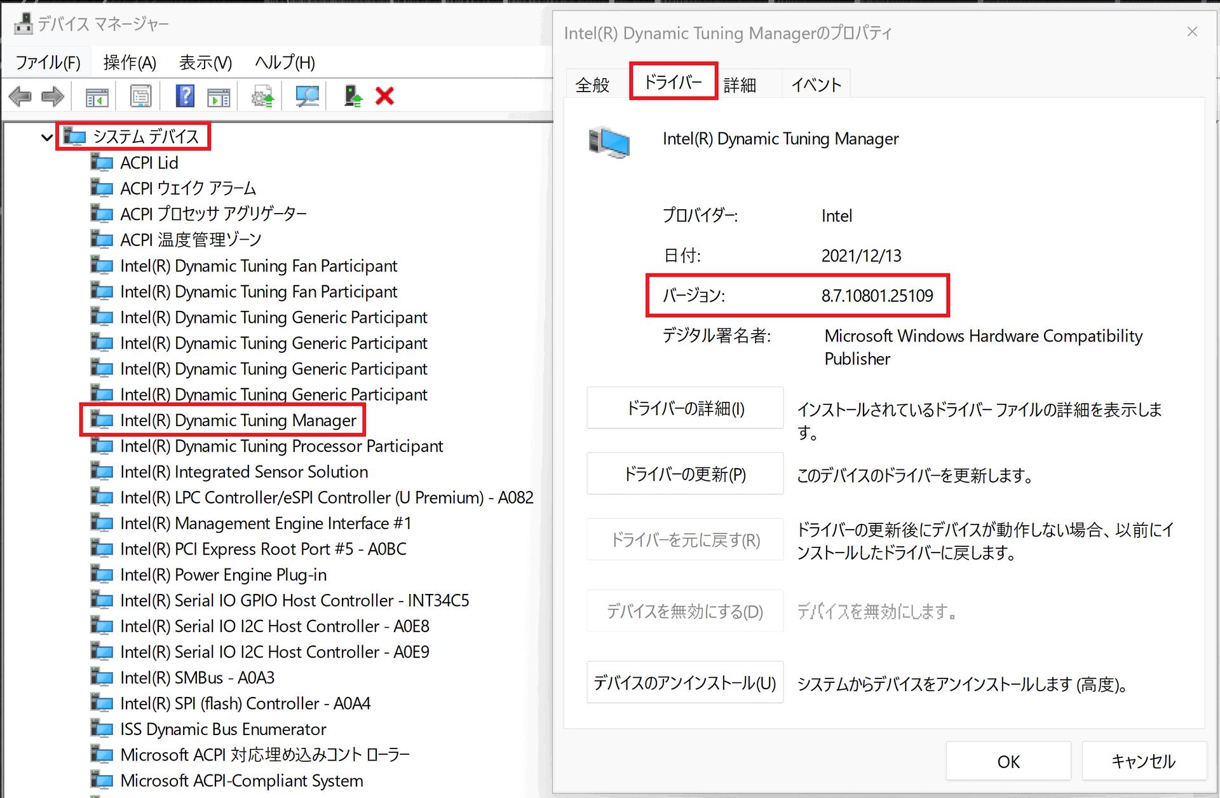Click the Back arrow toolbar icon
Screen dimensions: 1220x798
(x=20, y=97)
